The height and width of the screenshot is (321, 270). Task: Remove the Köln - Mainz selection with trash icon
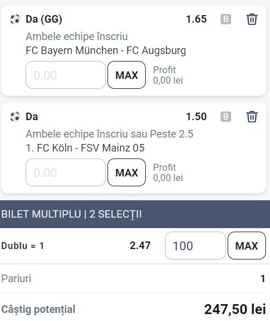click(252, 117)
